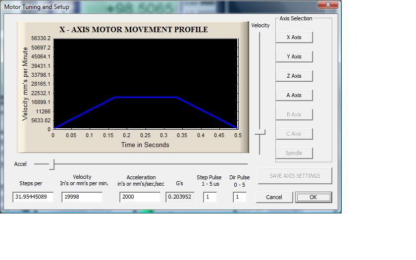
Task: Click the Steps per input field
Action: [33, 197]
